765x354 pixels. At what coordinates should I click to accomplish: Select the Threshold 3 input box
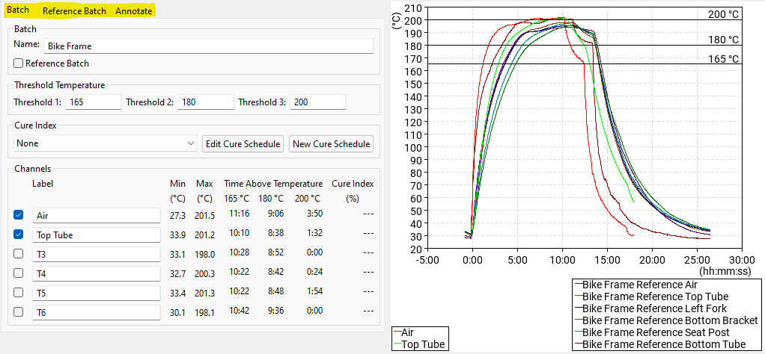click(x=317, y=102)
